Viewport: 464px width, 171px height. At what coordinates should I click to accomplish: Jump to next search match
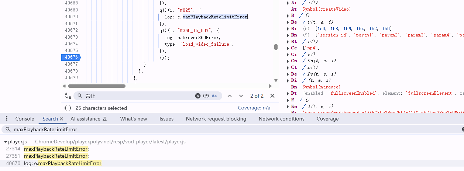241,96
